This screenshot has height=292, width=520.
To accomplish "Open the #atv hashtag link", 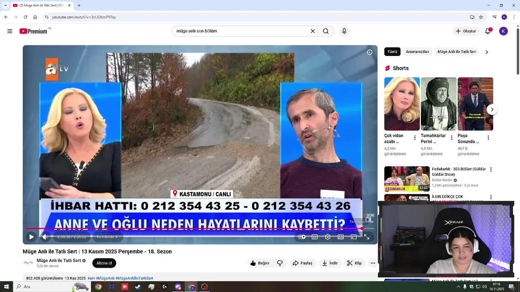I will click(x=91, y=278).
